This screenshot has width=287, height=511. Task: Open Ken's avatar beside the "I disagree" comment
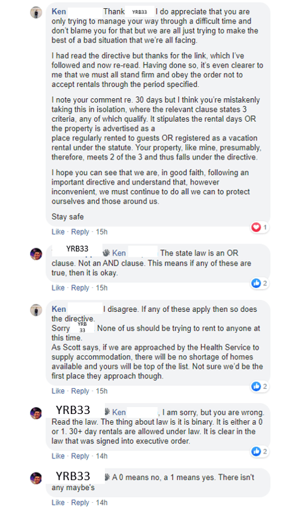tap(36, 310)
